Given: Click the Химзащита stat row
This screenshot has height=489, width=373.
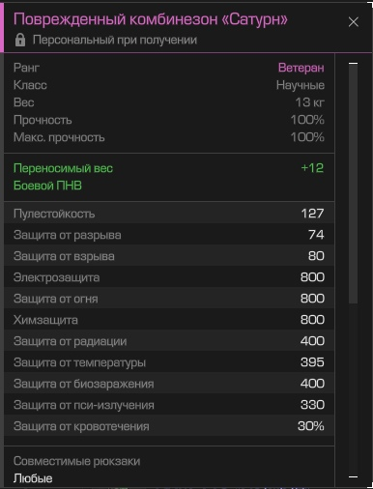Looking at the screenshot, I should (x=169, y=320).
